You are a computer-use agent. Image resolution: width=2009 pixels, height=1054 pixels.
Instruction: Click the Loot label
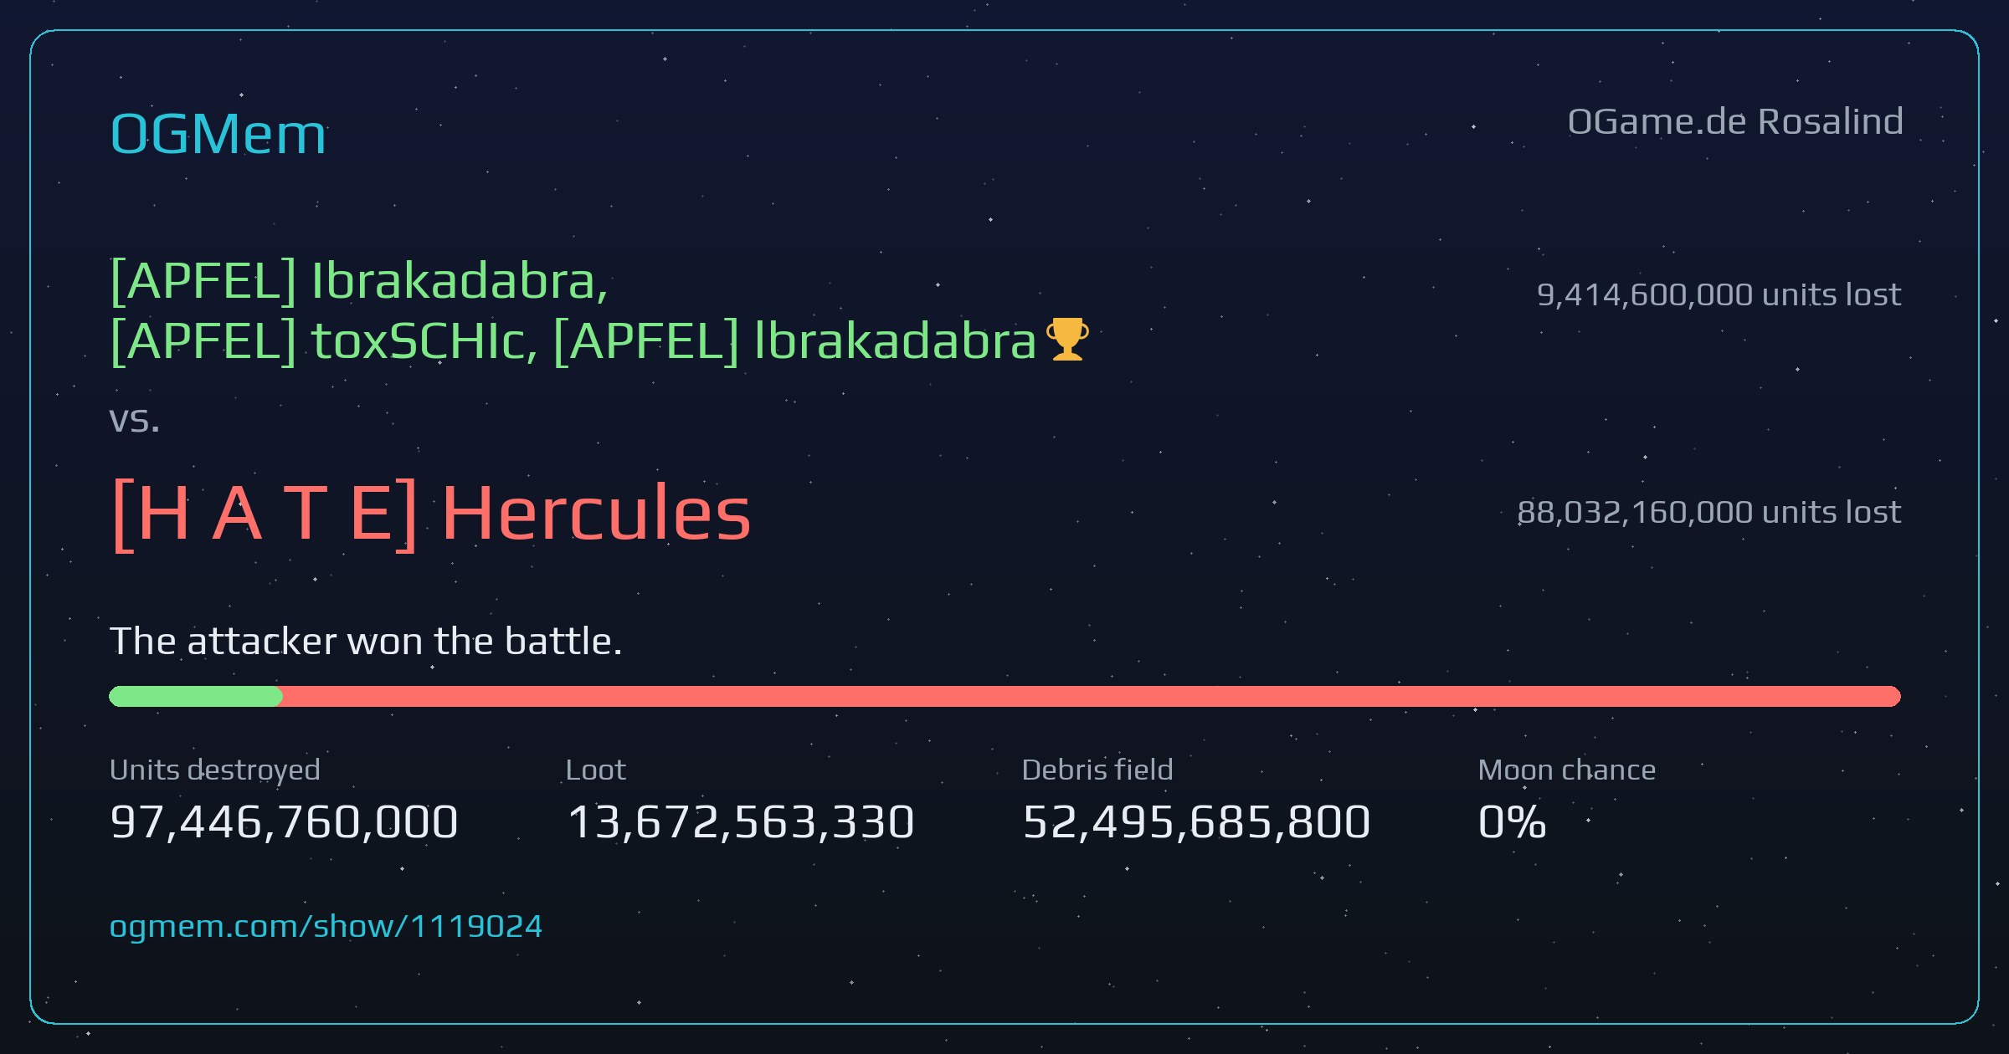(x=596, y=770)
